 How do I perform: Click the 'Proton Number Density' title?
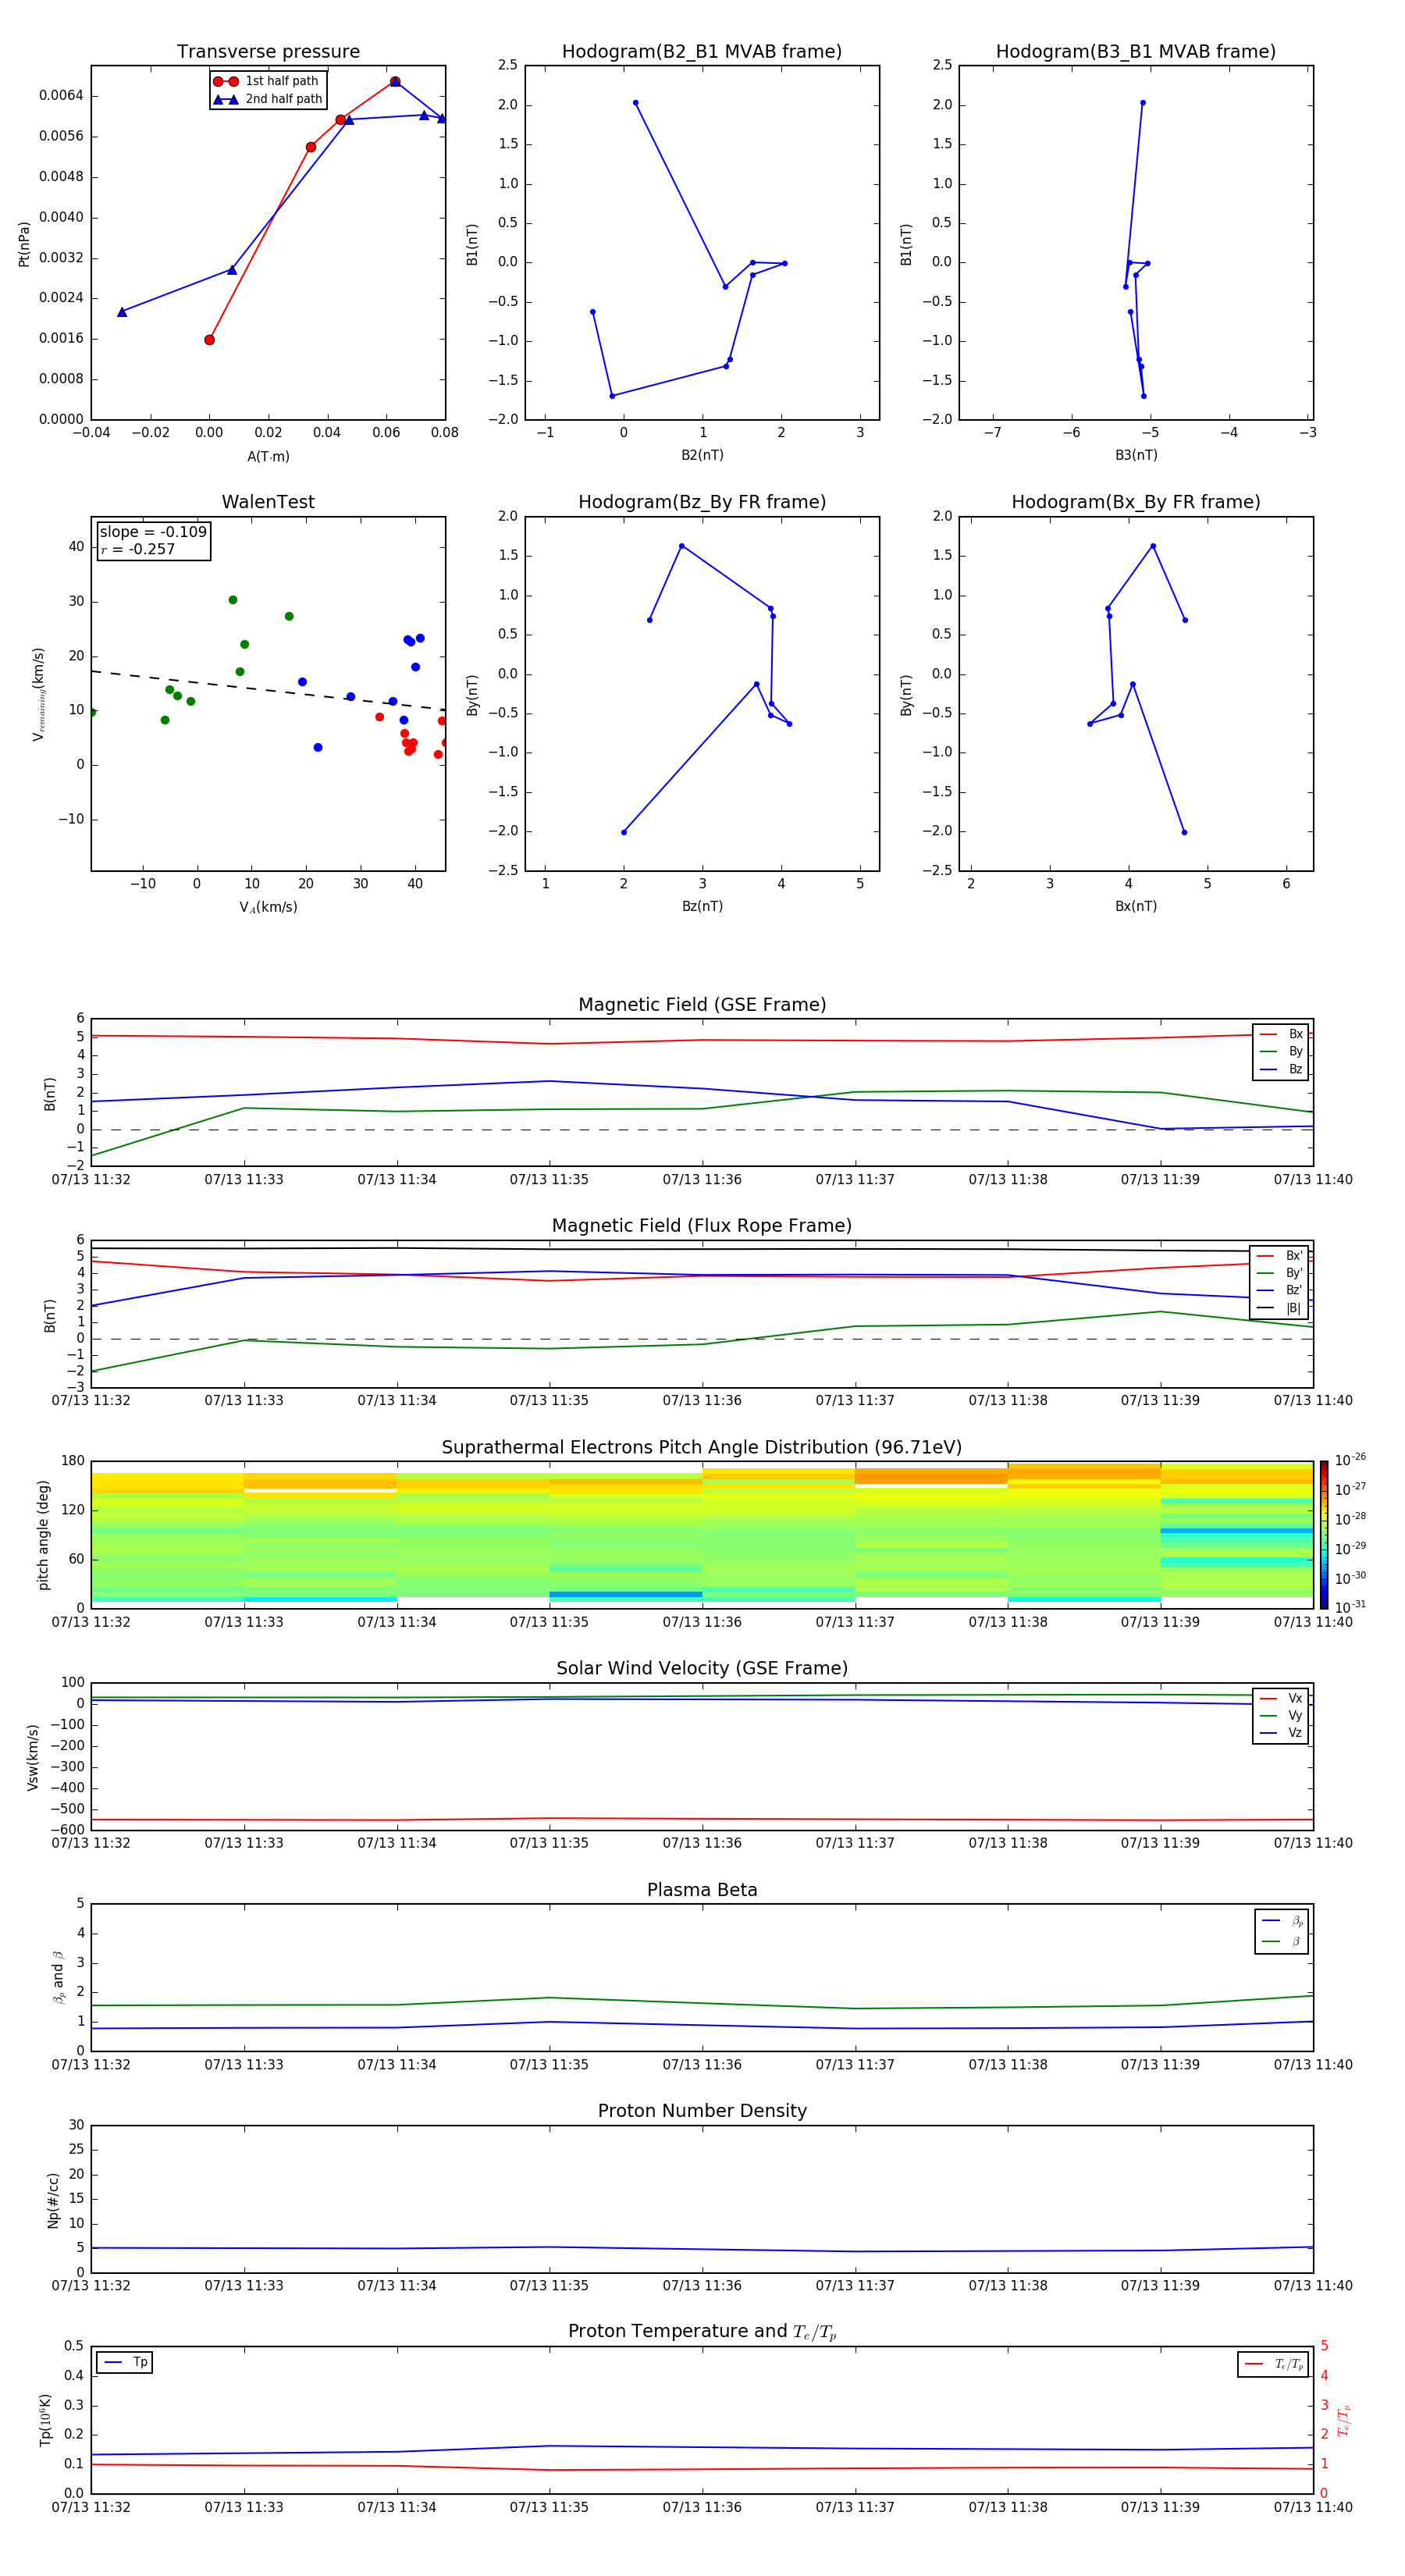(702, 2111)
